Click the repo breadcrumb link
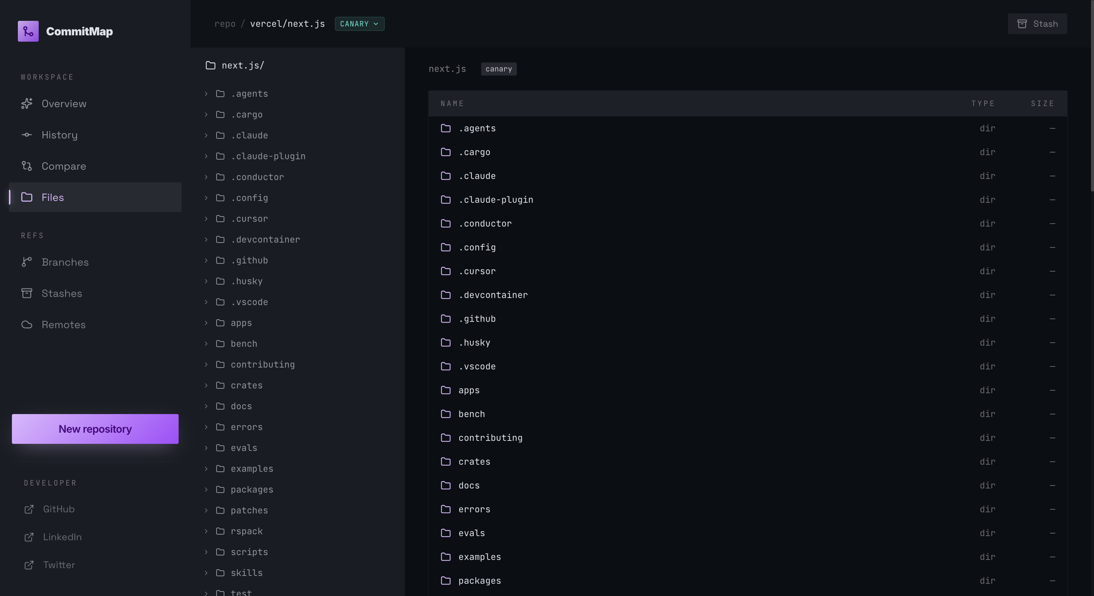Viewport: 1094px width, 596px height. tap(225, 24)
